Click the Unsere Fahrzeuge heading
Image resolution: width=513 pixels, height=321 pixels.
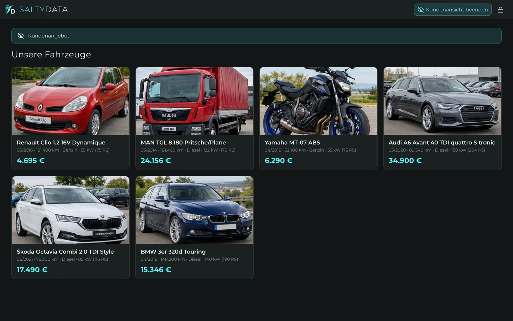click(x=51, y=55)
